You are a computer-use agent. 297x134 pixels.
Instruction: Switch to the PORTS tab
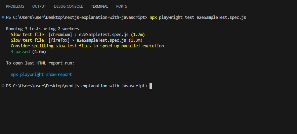coord(121,6)
